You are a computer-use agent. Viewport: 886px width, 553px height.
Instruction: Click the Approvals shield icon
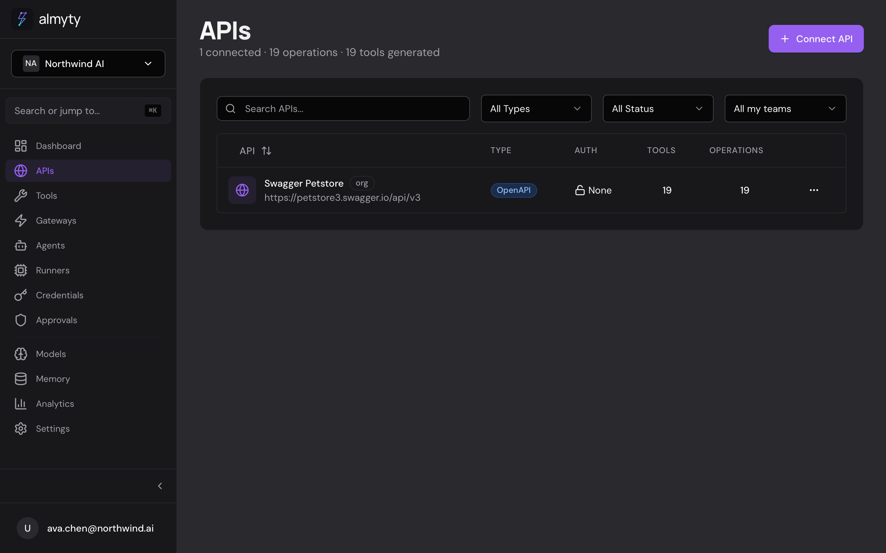pos(20,320)
